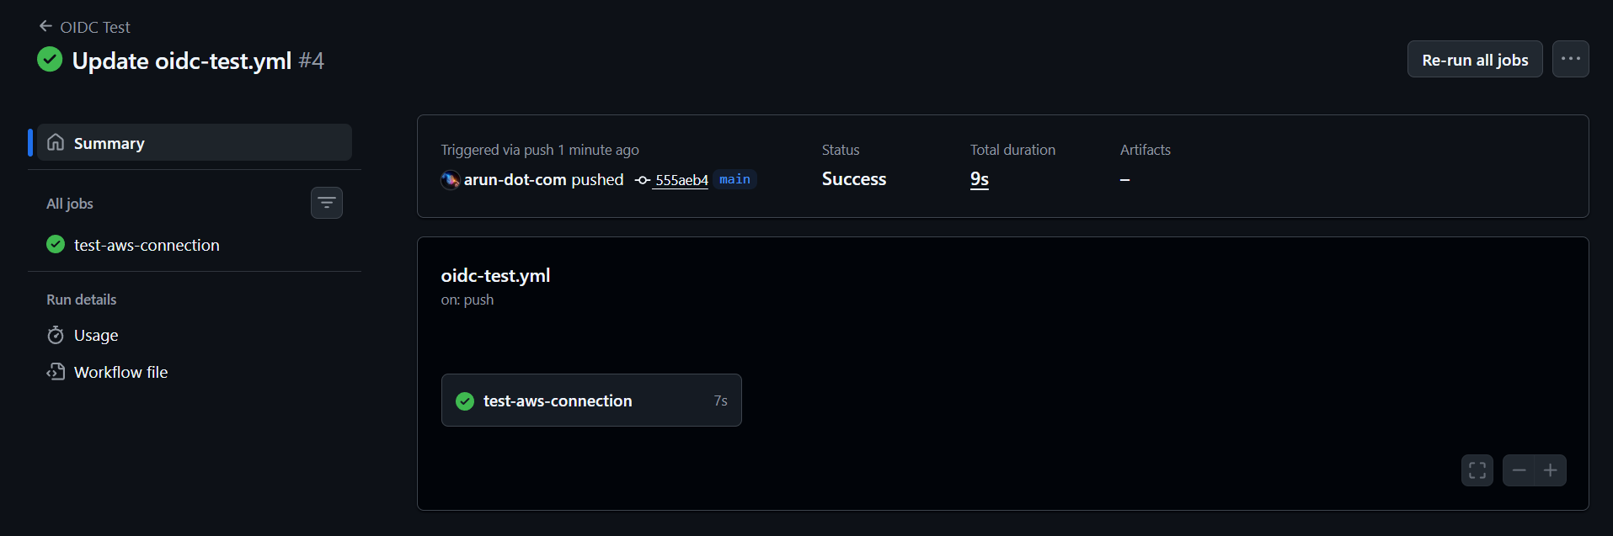This screenshot has width=1613, height=536.
Task: Open the Usage run details page
Action: click(x=96, y=336)
